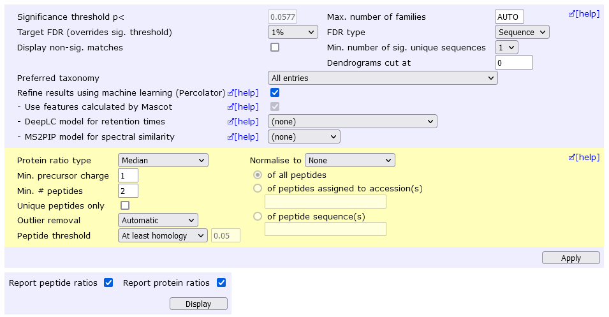609x317 pixels.
Task: Open help link in top right corner
Action: [584, 14]
